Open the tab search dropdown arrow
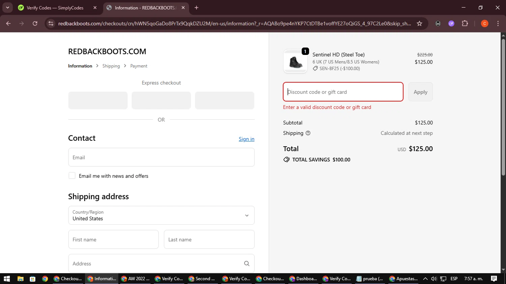The height and width of the screenshot is (284, 506). tap(7, 7)
